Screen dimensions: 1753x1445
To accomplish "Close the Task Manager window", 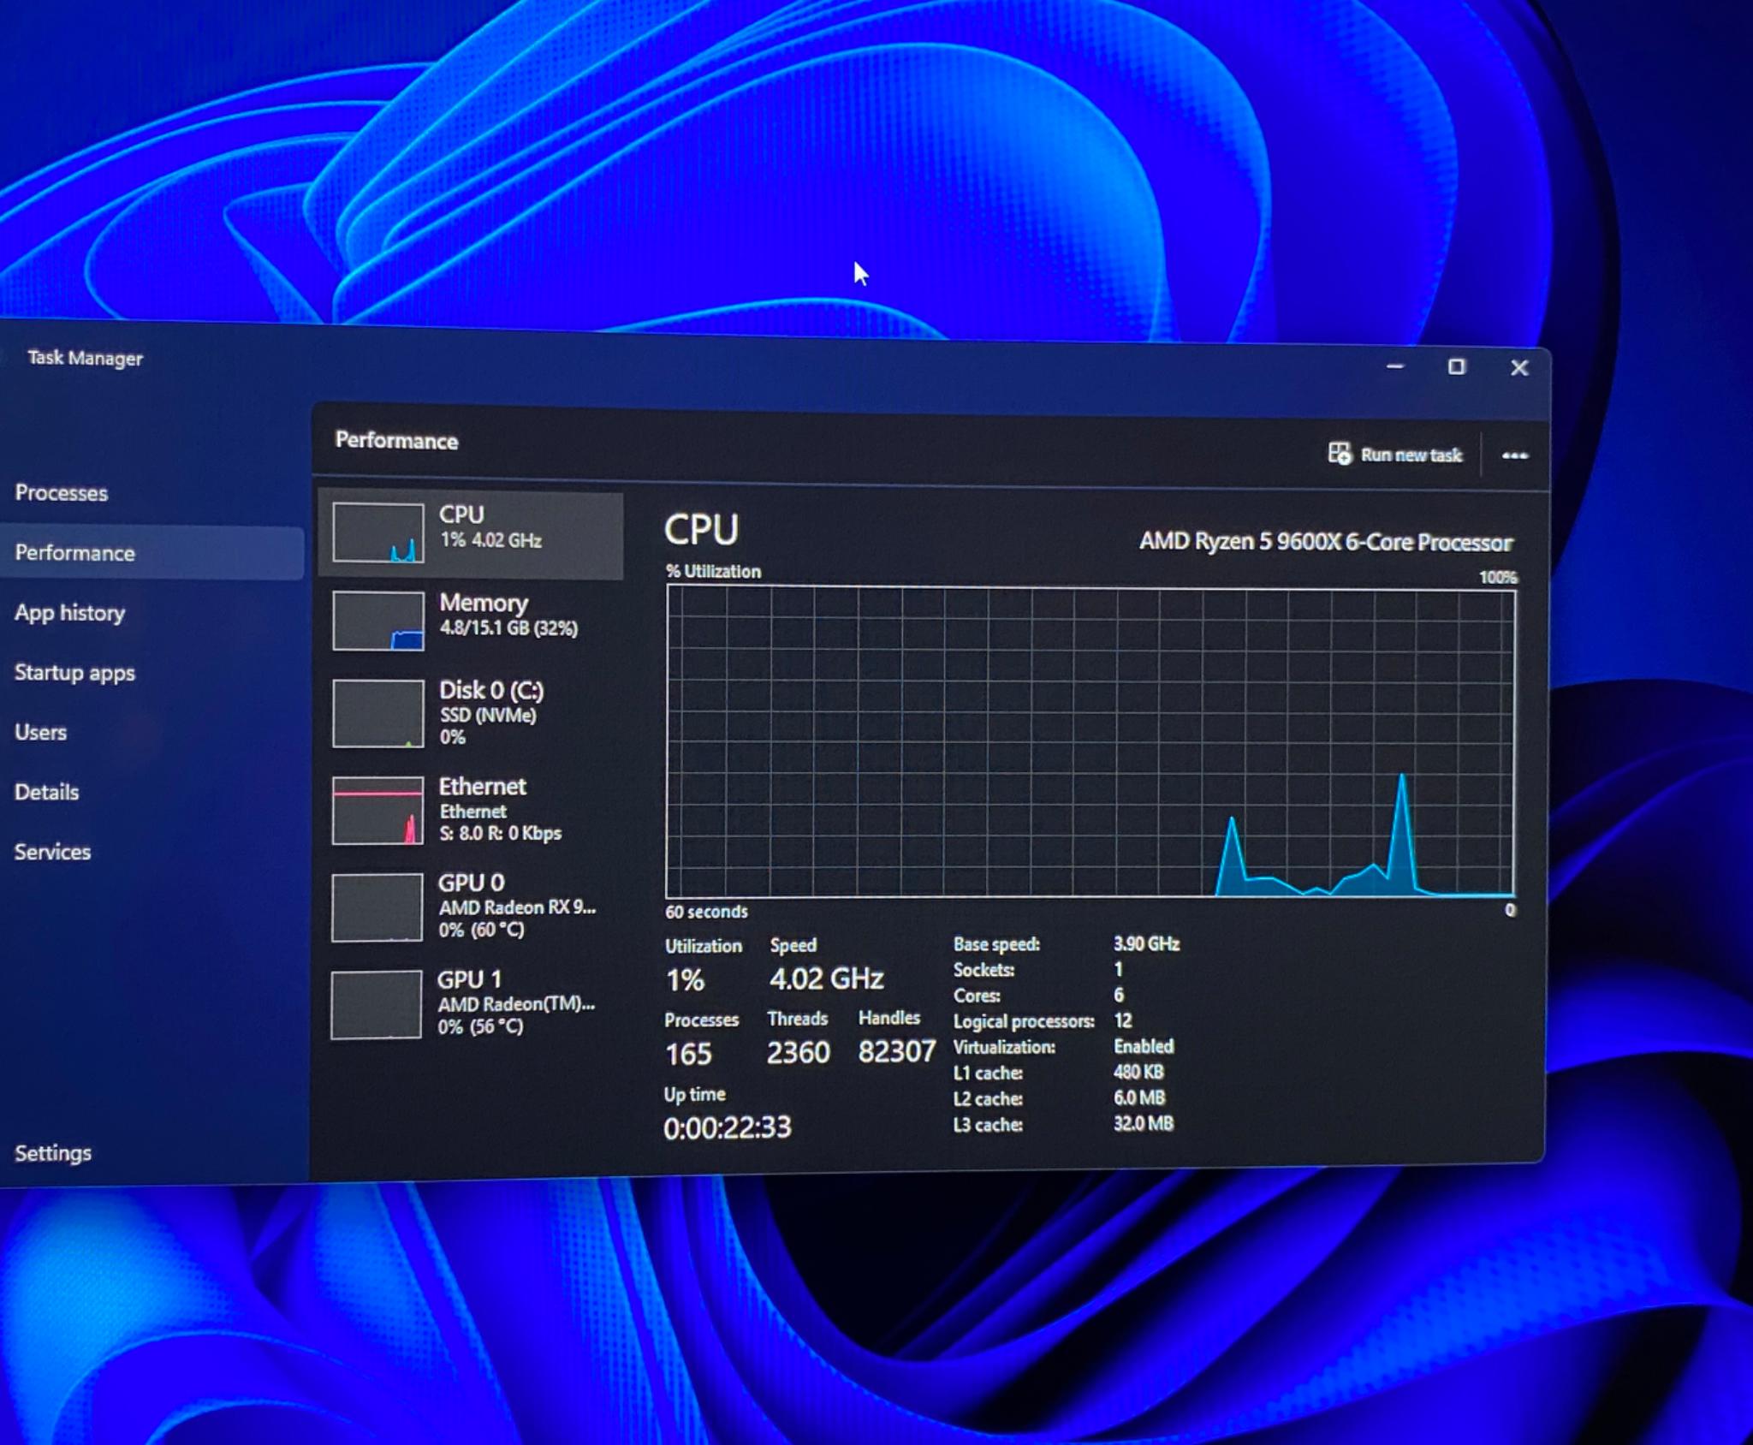I will coord(1519,368).
